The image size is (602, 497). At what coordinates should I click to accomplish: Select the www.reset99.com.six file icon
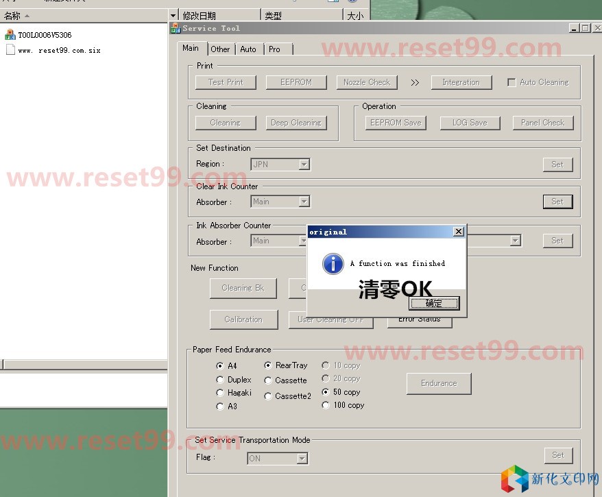[10, 50]
